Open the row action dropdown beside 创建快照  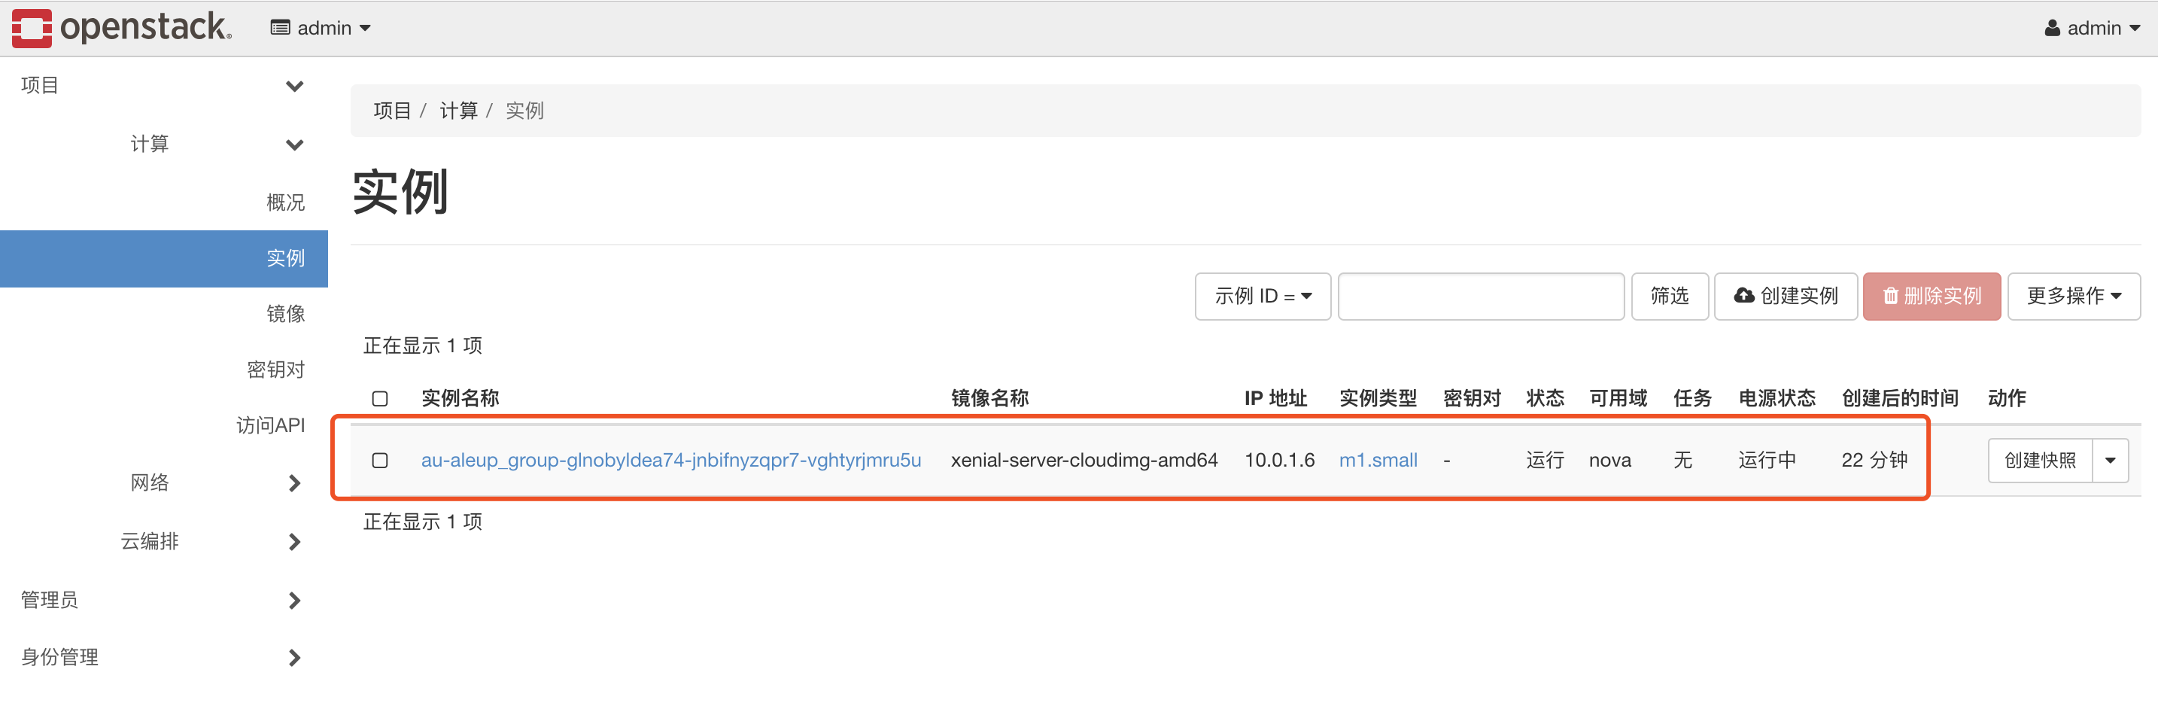[x=2109, y=461]
